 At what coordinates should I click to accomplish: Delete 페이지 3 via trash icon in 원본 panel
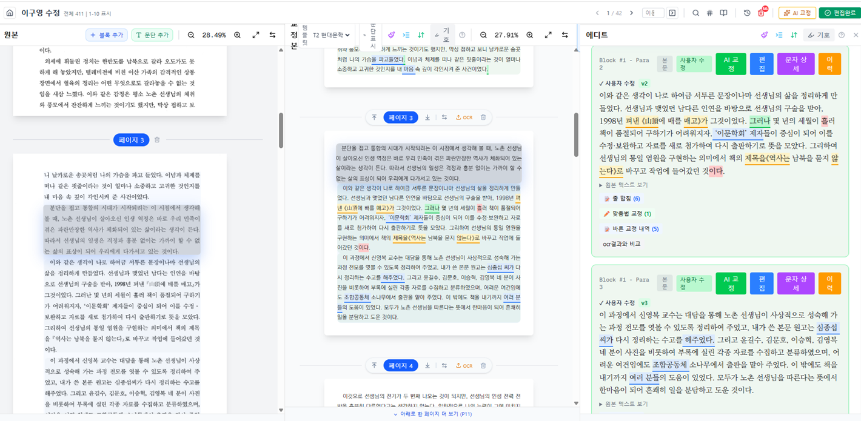157,140
